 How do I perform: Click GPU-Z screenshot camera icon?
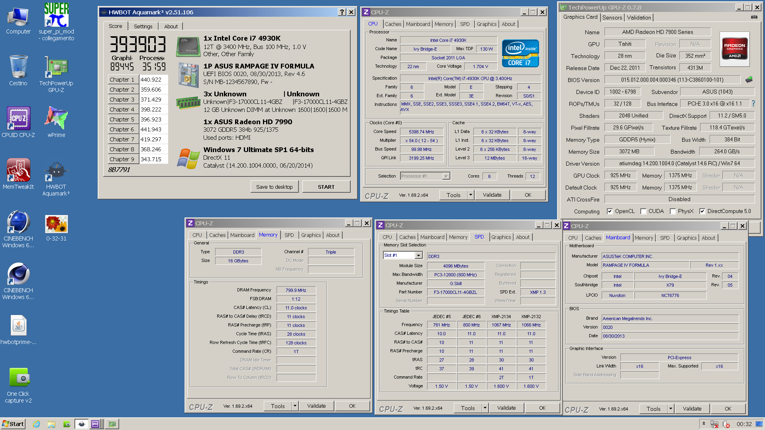click(754, 17)
